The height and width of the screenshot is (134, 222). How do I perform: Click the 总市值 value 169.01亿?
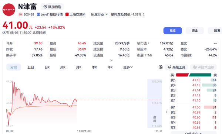pyautogui.click(x=166, y=43)
